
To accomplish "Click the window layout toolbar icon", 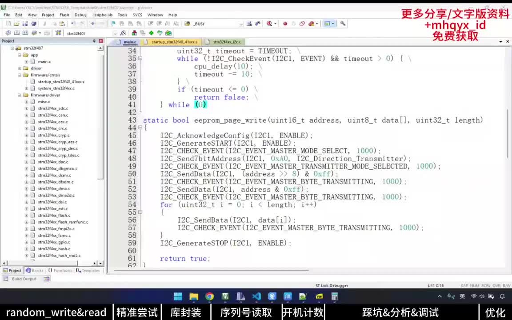I will click(x=327, y=24).
